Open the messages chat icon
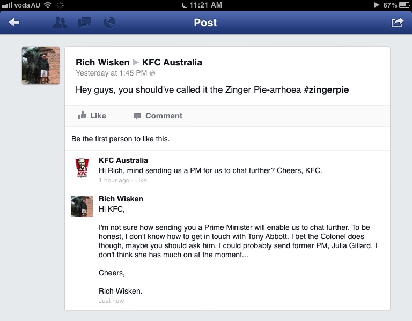This screenshot has width=412, height=321. pos(85,23)
